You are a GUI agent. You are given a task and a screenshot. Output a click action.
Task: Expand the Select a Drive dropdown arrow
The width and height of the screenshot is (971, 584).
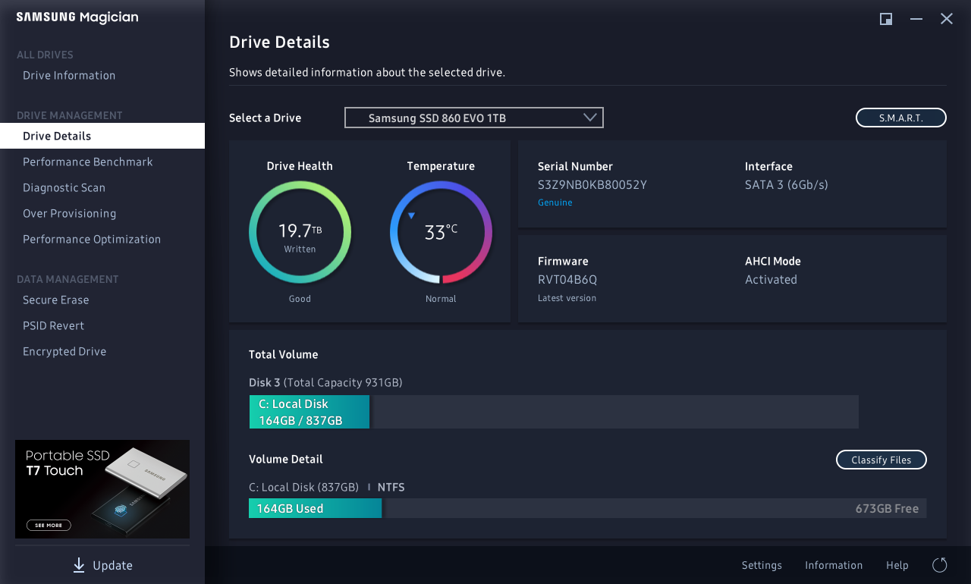(x=590, y=118)
